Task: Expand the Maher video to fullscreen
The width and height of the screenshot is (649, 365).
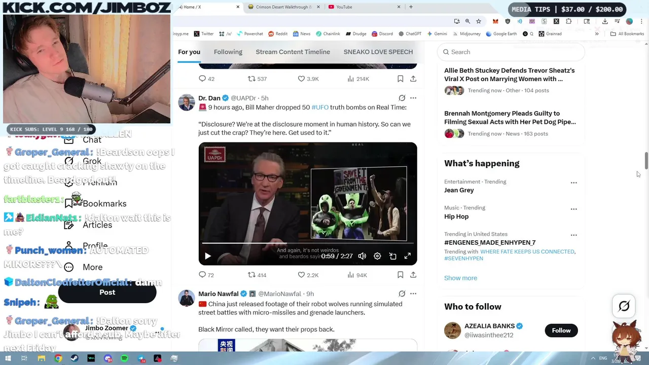Action: tap(408, 256)
